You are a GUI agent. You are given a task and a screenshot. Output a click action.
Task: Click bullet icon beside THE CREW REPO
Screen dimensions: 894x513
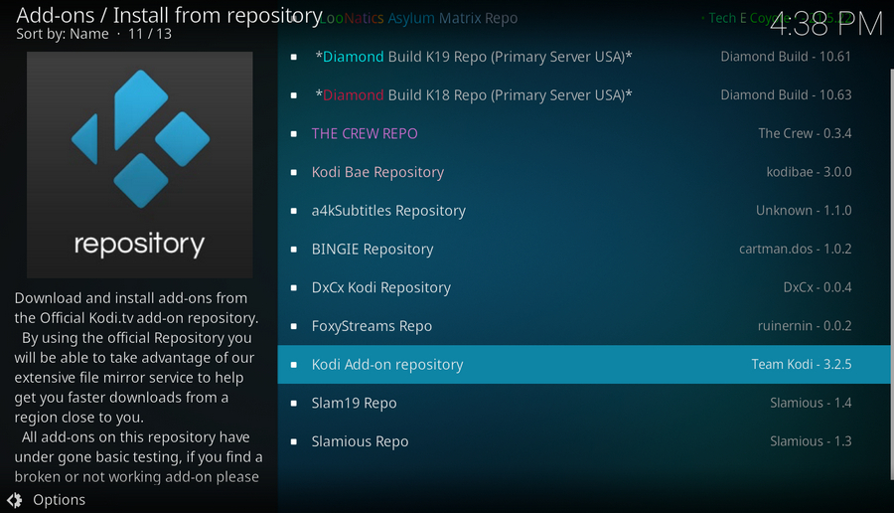tap(294, 134)
